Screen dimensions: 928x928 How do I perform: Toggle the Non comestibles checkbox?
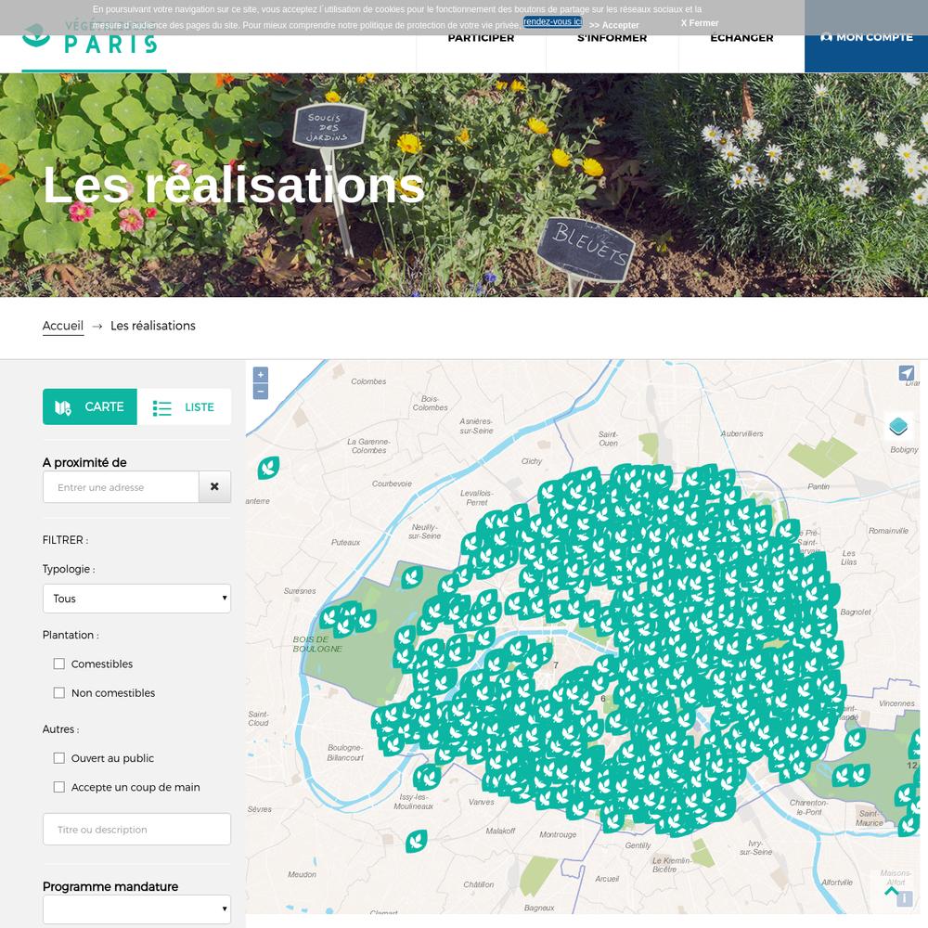[x=59, y=692]
